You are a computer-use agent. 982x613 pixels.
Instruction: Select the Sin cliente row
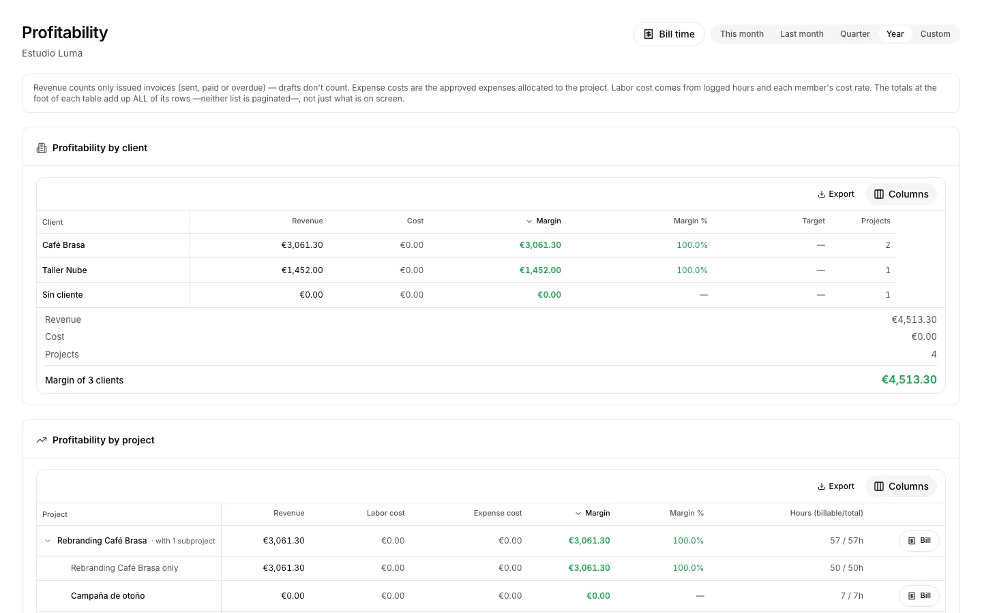(x=466, y=295)
